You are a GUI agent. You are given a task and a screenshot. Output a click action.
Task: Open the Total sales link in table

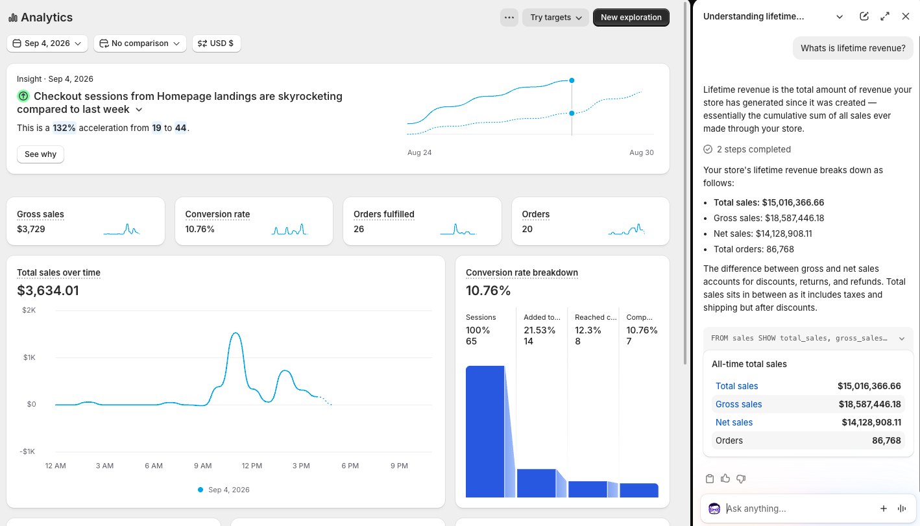pos(736,386)
